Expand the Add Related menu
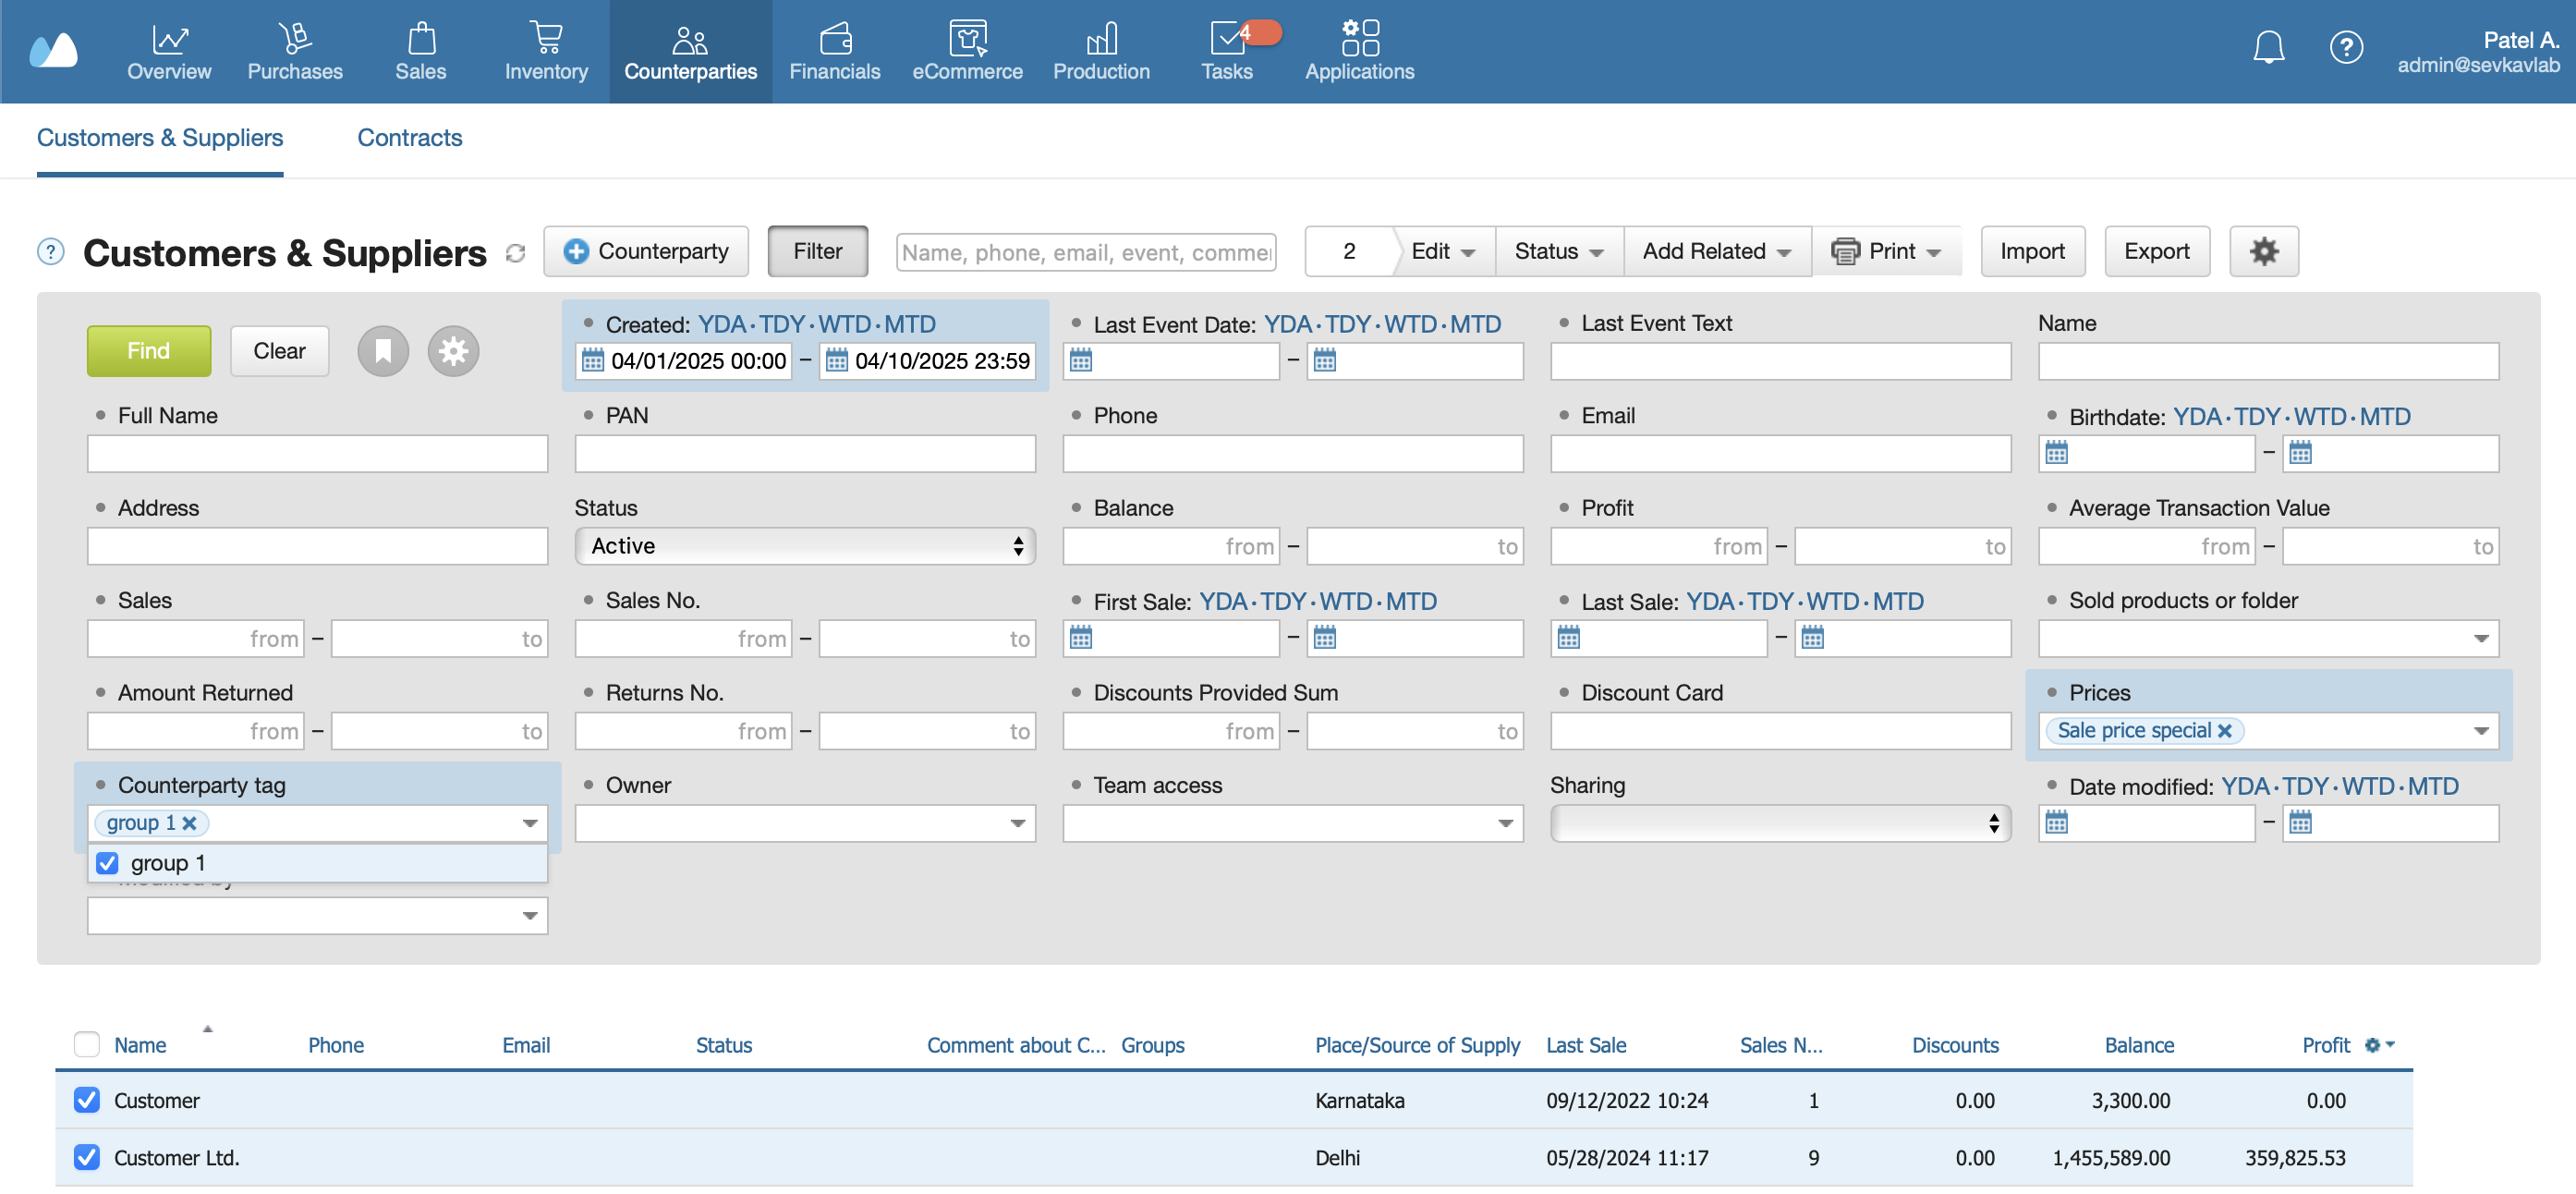 click(1715, 251)
